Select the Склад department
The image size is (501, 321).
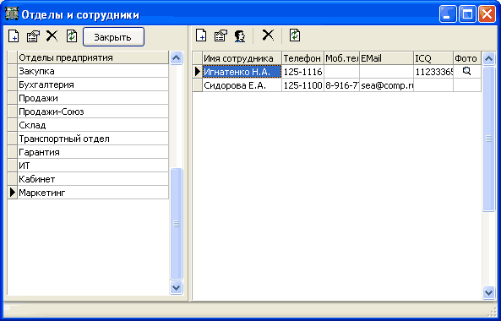pos(93,125)
